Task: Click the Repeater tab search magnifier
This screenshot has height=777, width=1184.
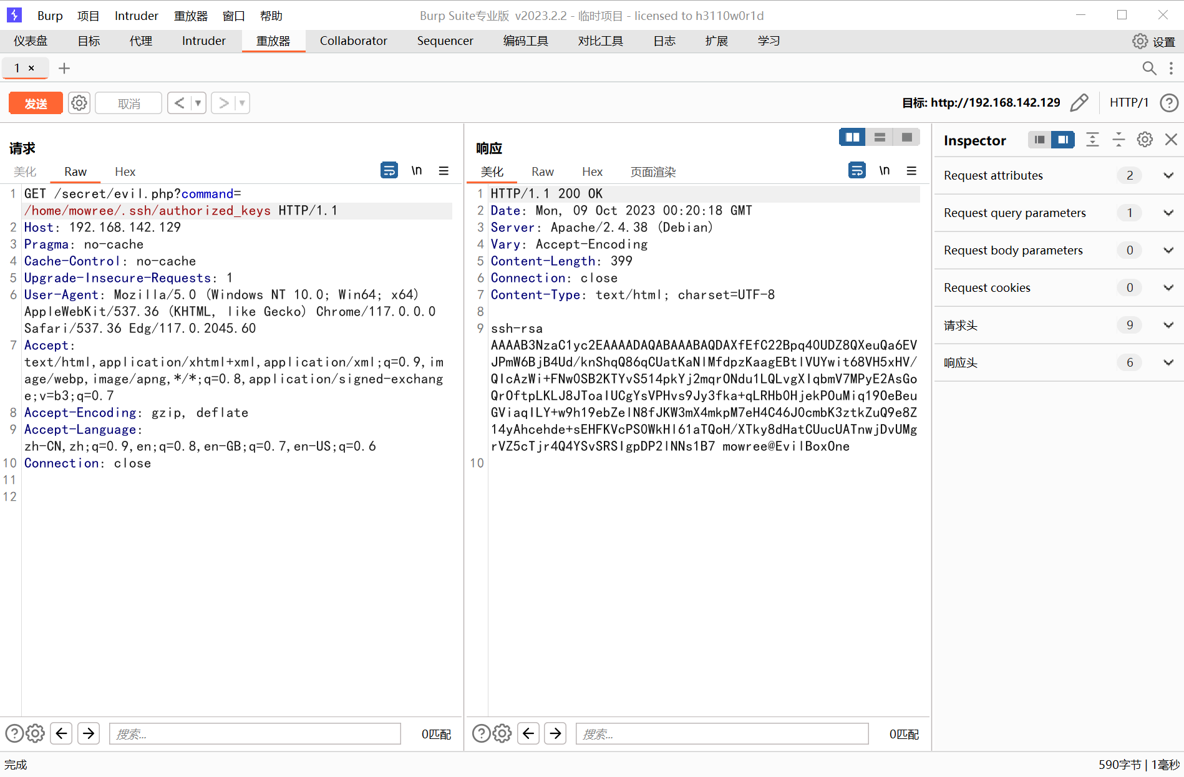Action: (x=1149, y=68)
